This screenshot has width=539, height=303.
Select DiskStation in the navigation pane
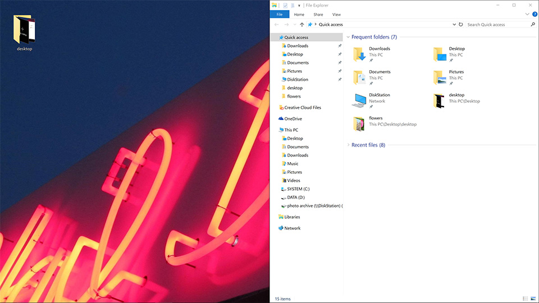pos(298,79)
